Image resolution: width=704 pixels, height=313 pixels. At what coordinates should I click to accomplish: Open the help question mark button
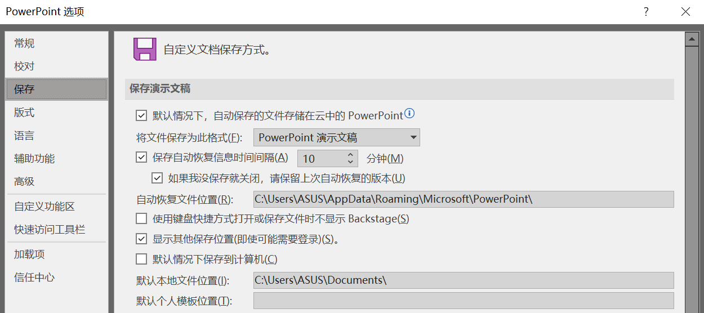[647, 11]
